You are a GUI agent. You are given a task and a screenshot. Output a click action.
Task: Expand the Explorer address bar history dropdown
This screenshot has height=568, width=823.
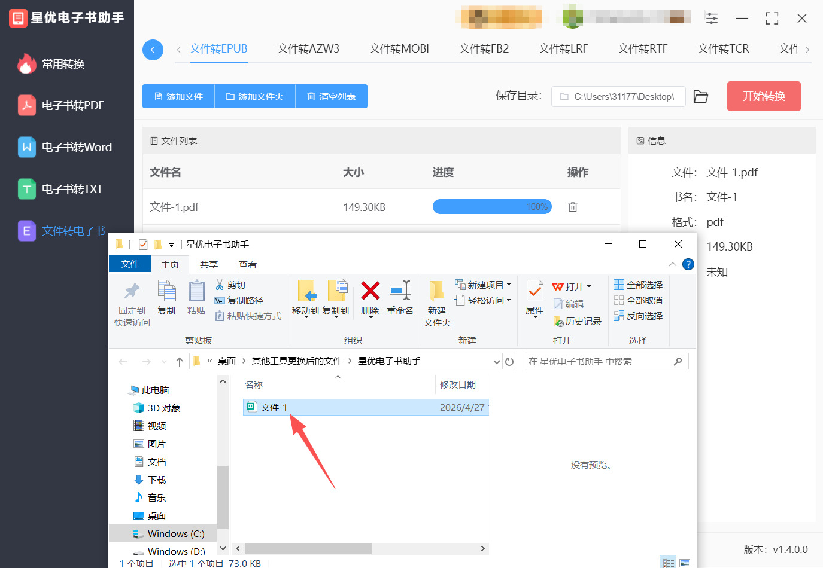(x=497, y=362)
